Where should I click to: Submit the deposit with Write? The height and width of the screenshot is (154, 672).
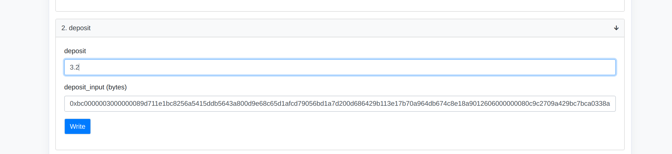(77, 126)
